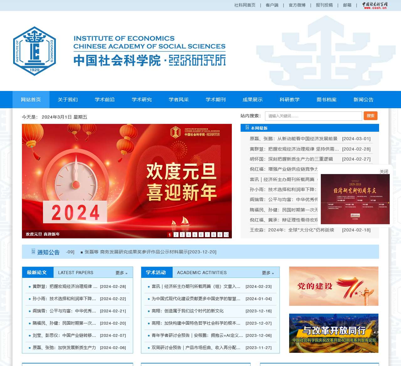Open the 学术前沿 menu
This screenshot has width=401, height=366.
105,100
